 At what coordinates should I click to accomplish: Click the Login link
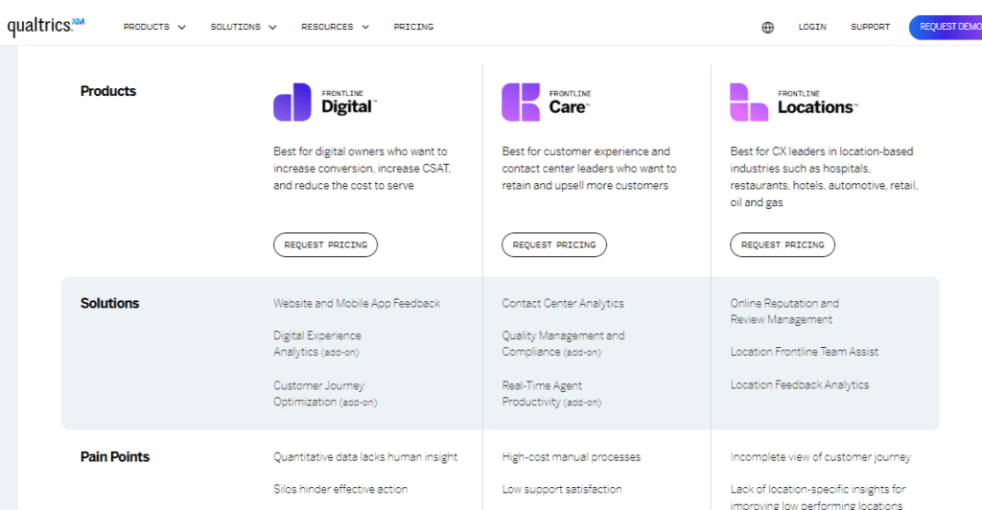pyautogui.click(x=812, y=27)
